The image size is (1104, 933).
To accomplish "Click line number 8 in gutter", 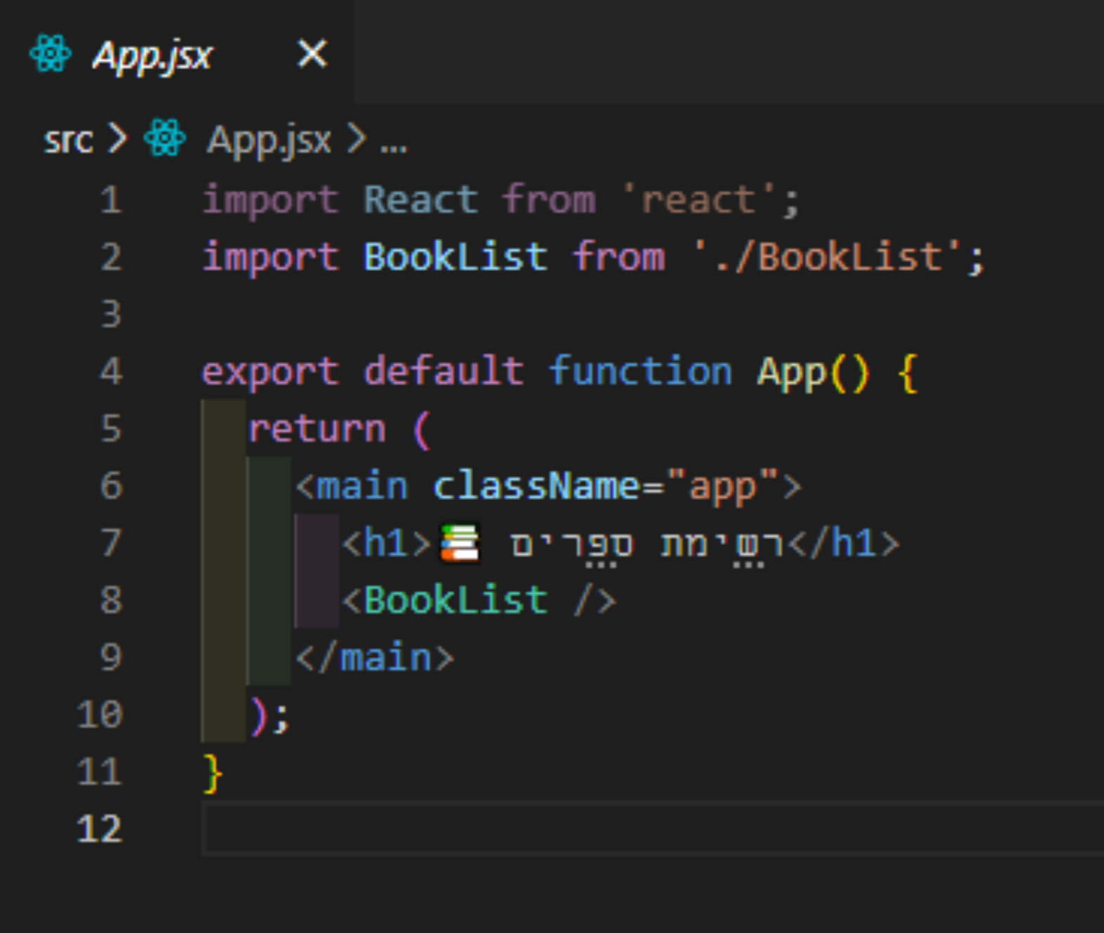I will point(111,600).
